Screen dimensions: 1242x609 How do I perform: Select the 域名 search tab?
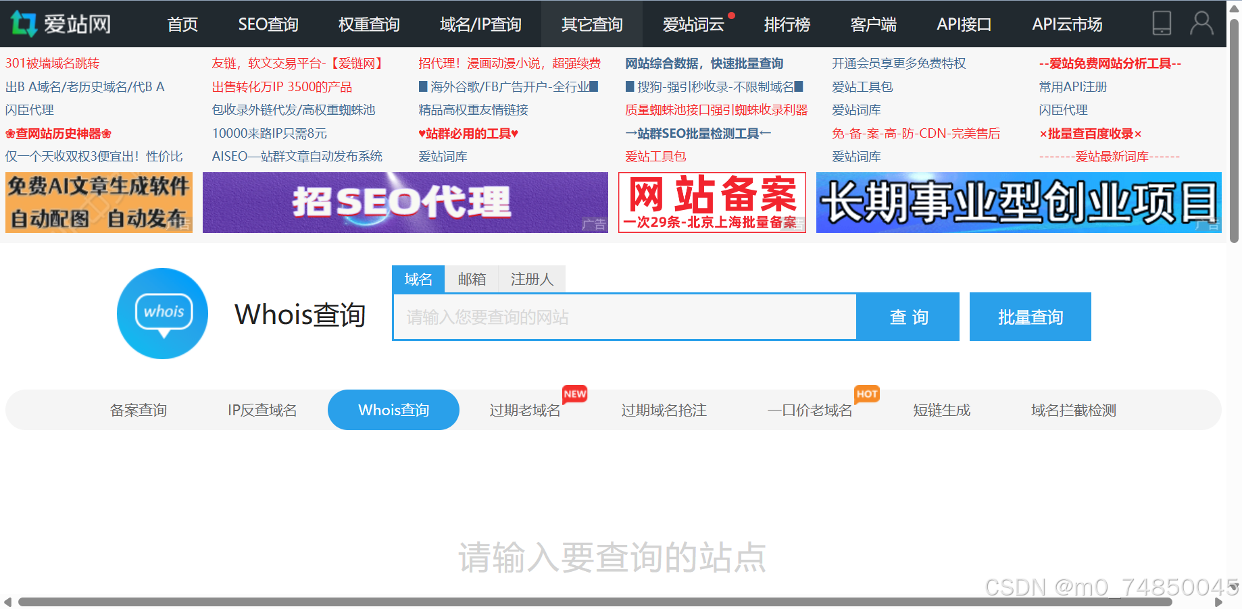coord(418,279)
